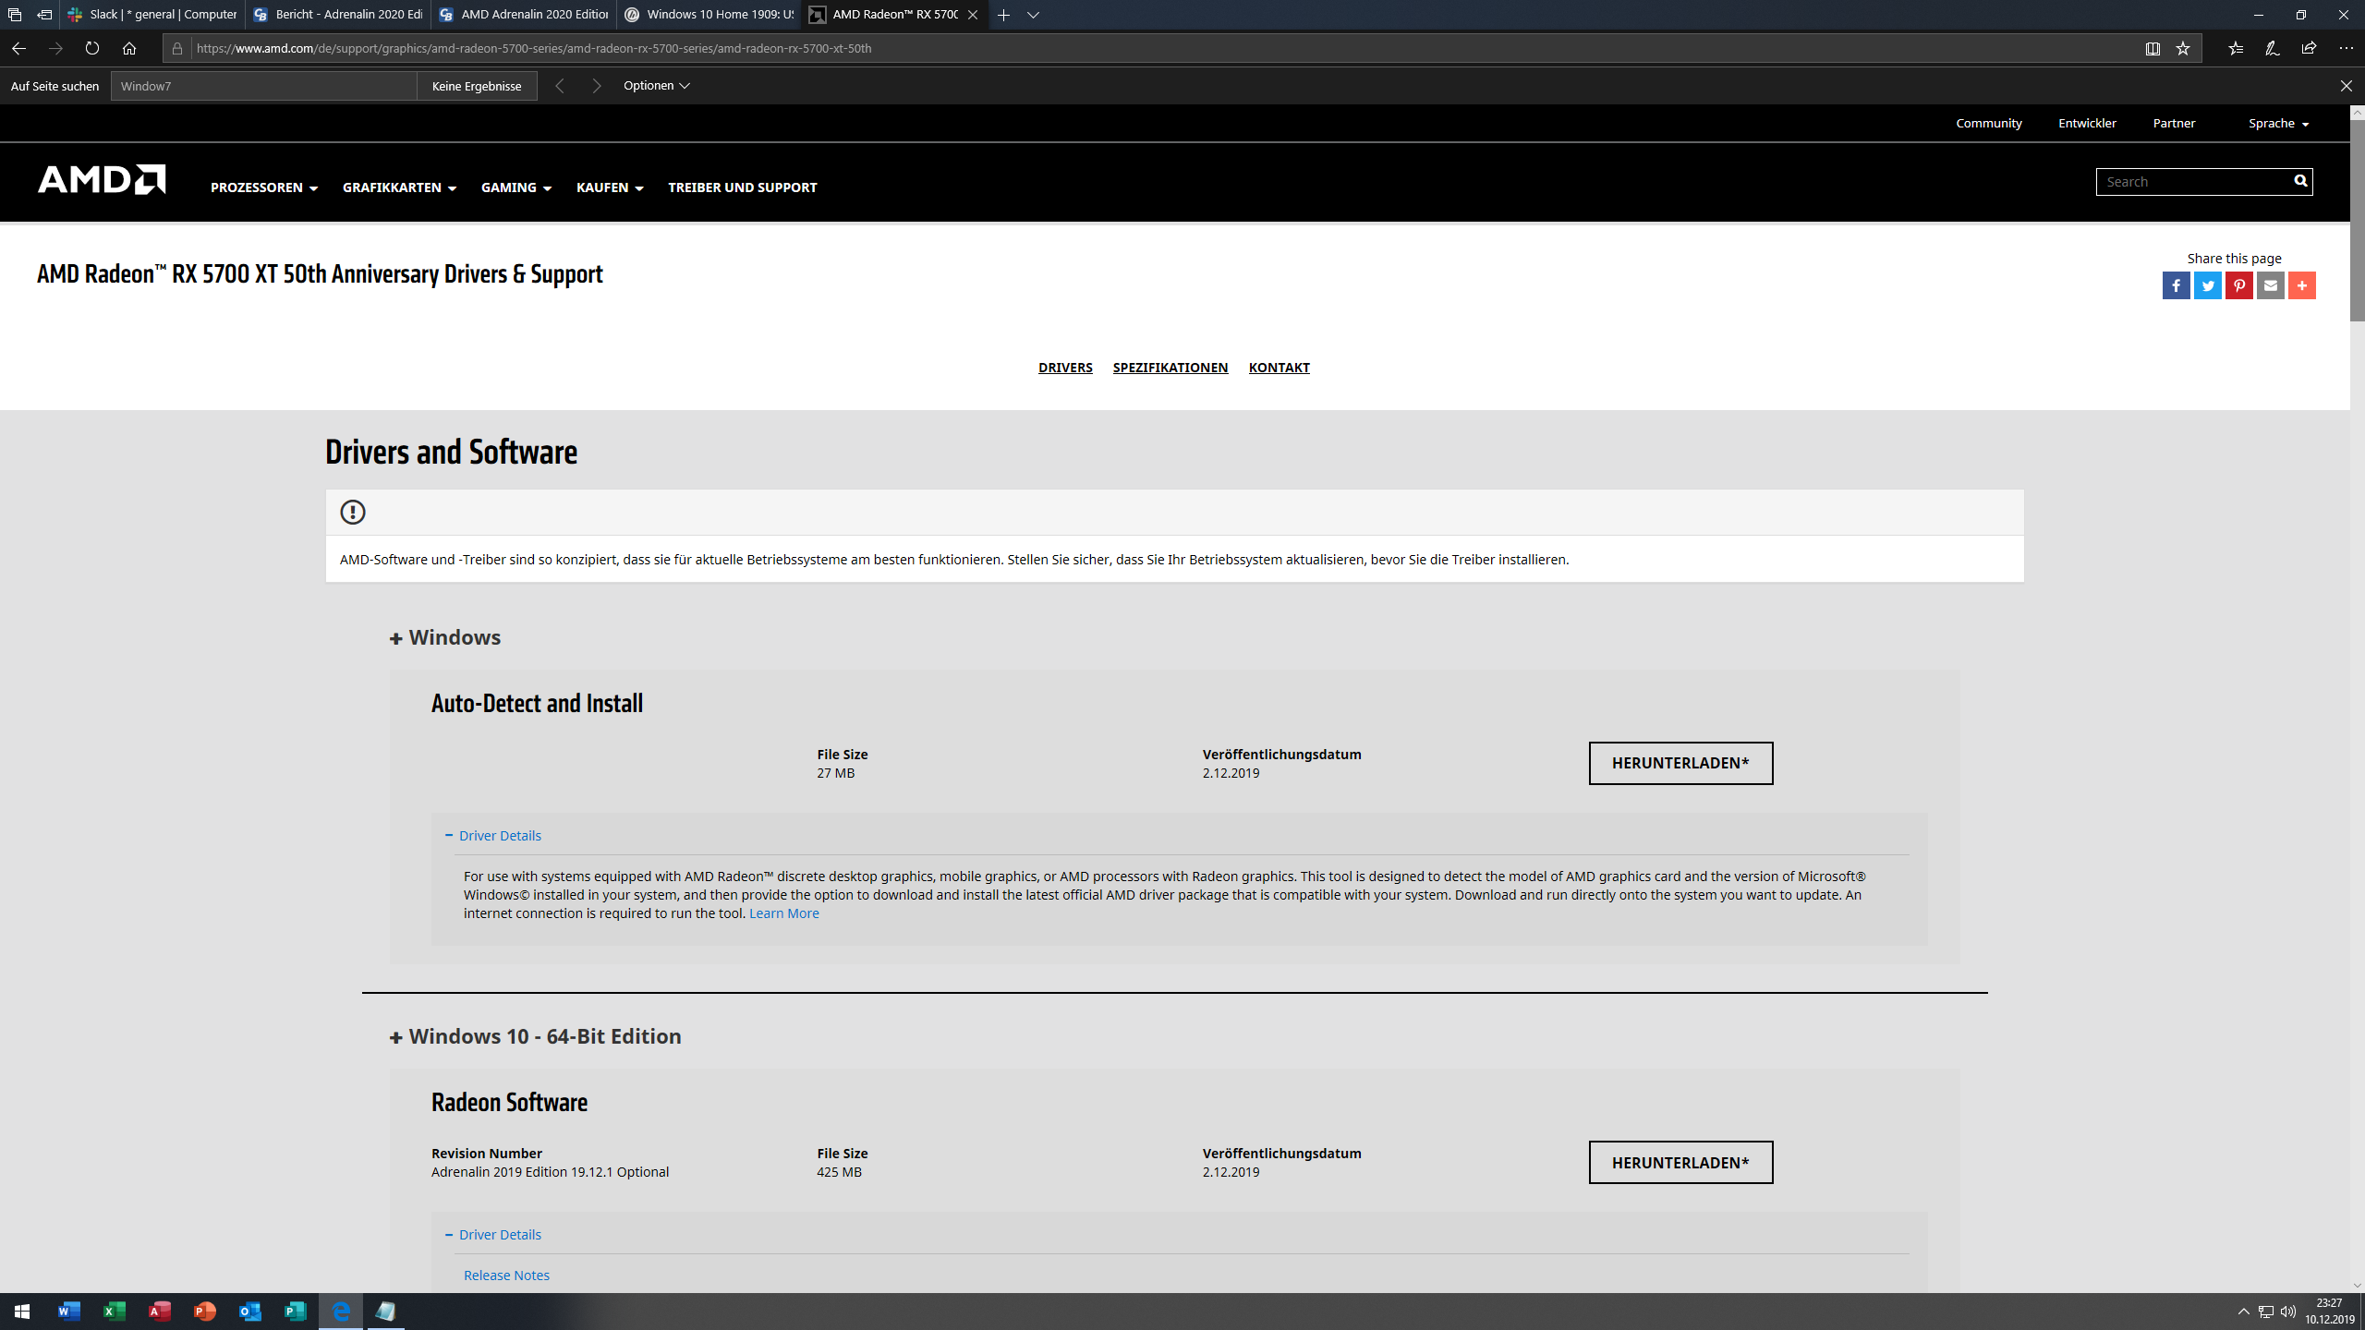The width and height of the screenshot is (2365, 1330).
Task: Refresh the page
Action: 91,48
